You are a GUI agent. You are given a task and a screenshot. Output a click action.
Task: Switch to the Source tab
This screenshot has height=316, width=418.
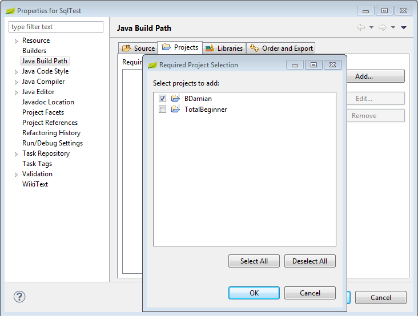point(138,48)
